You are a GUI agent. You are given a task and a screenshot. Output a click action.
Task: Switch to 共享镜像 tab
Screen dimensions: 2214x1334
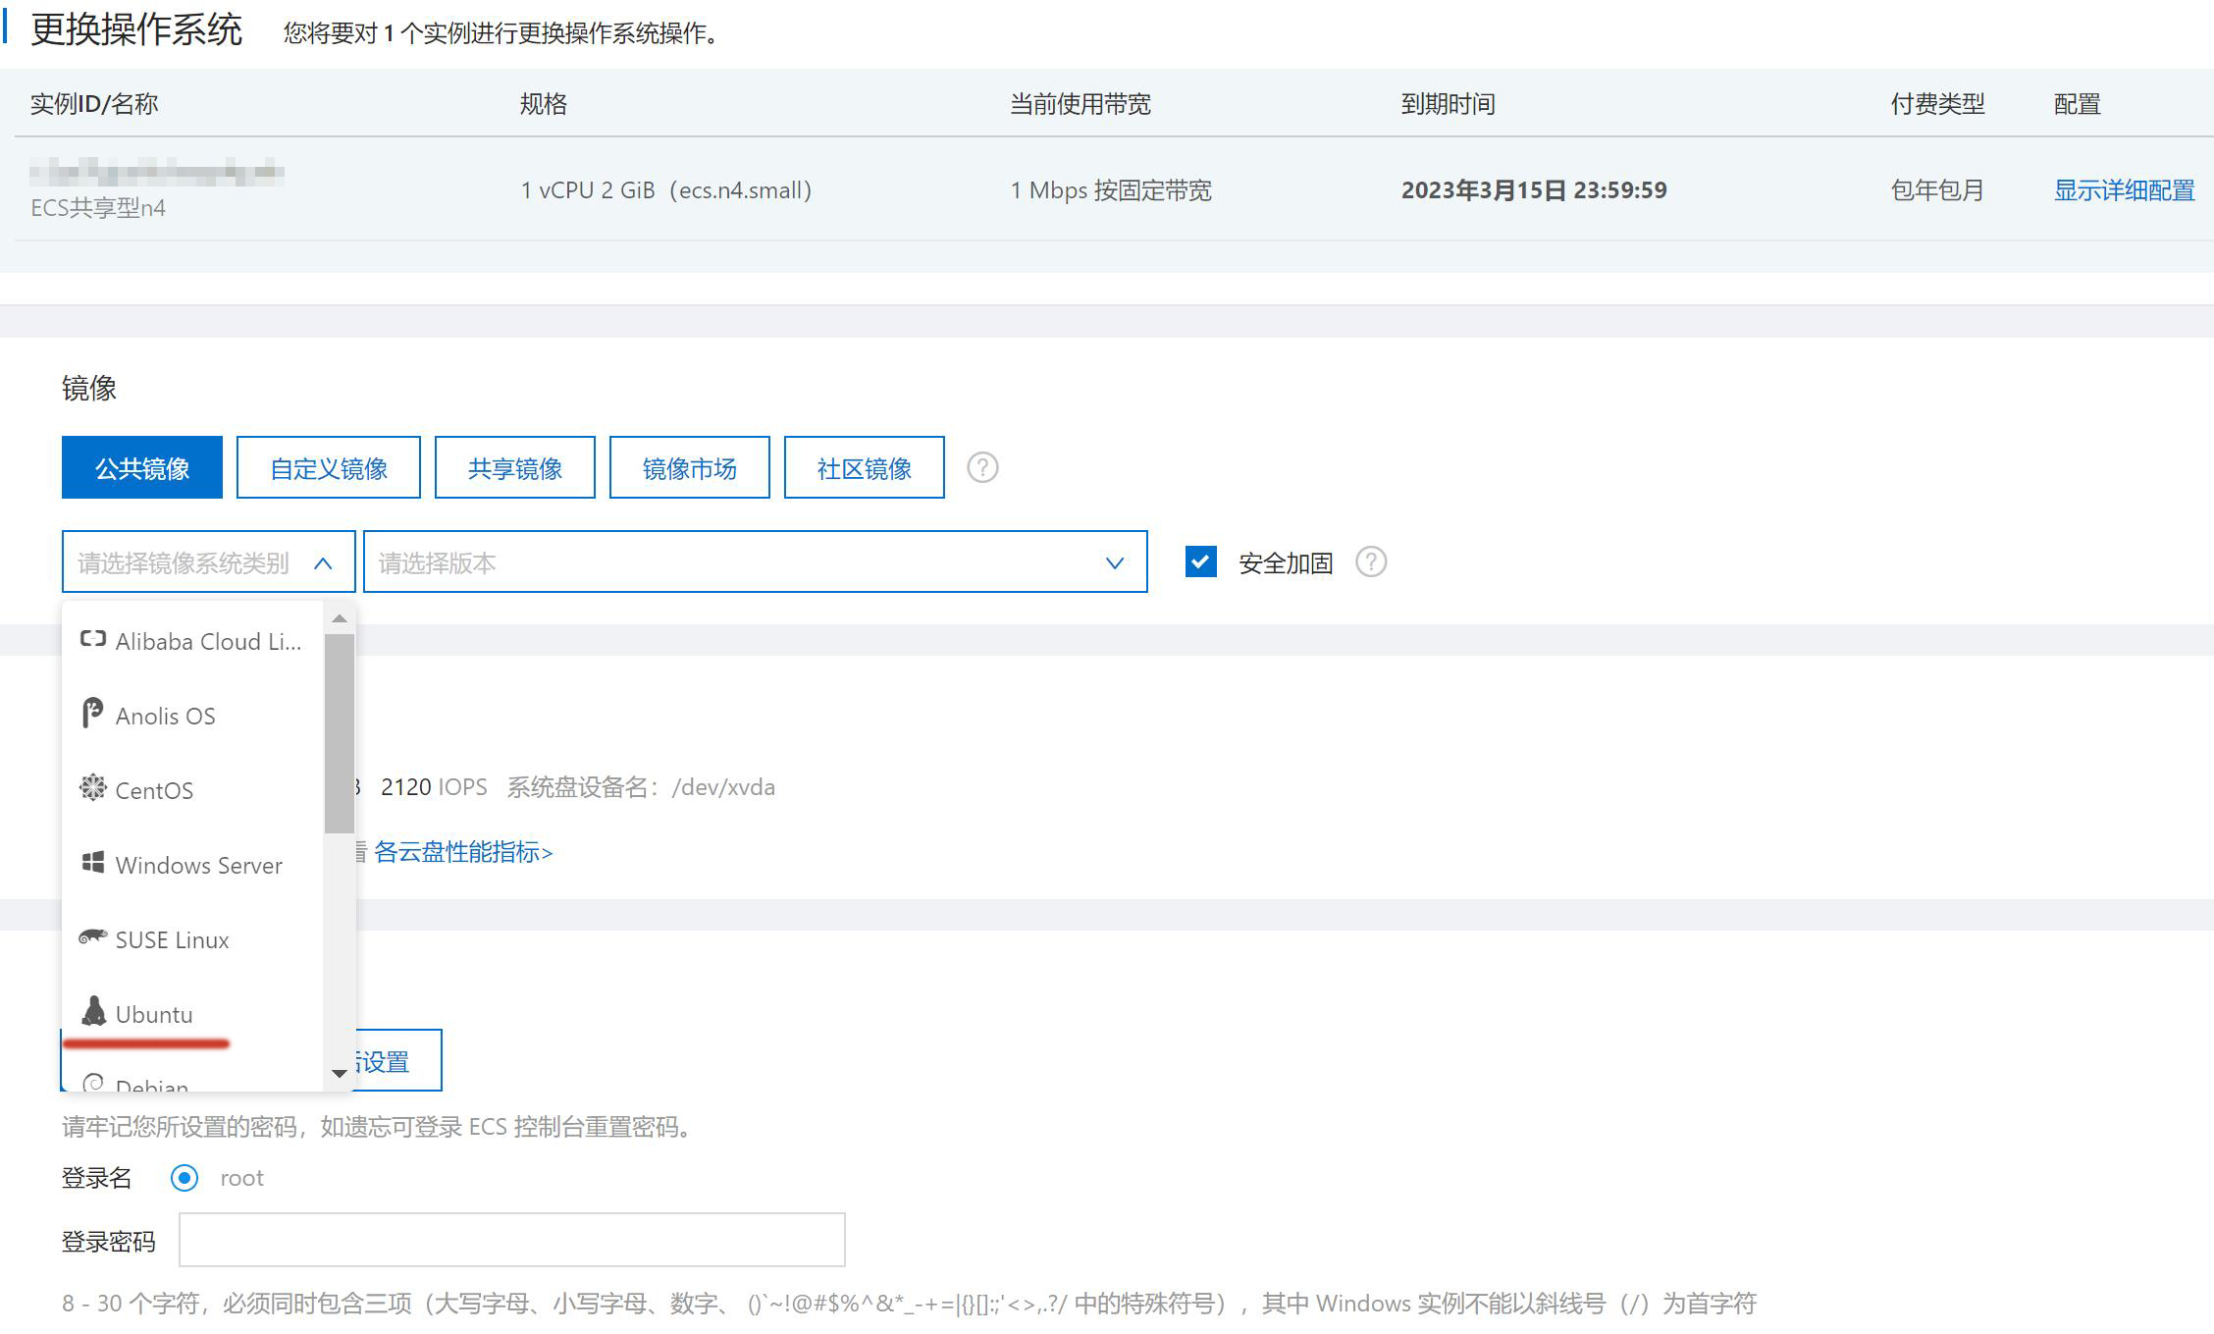click(x=515, y=468)
